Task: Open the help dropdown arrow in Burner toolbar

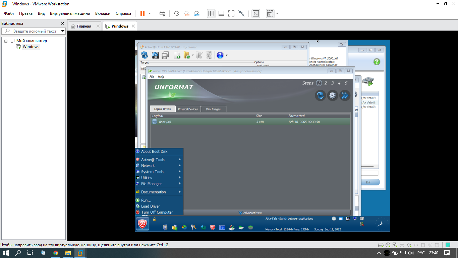Action: coord(227,55)
